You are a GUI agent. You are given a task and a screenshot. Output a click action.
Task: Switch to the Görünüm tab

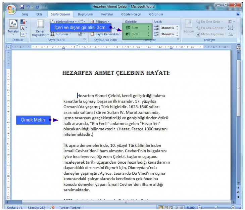[x=156, y=14]
